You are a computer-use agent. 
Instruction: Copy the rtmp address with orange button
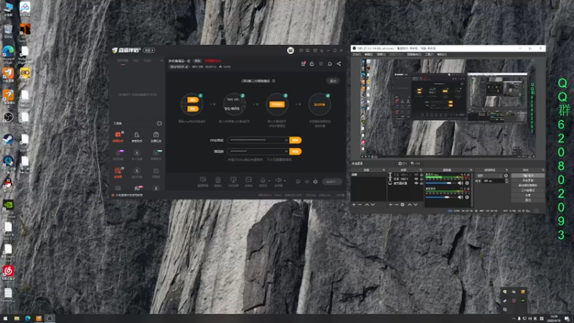296,140
